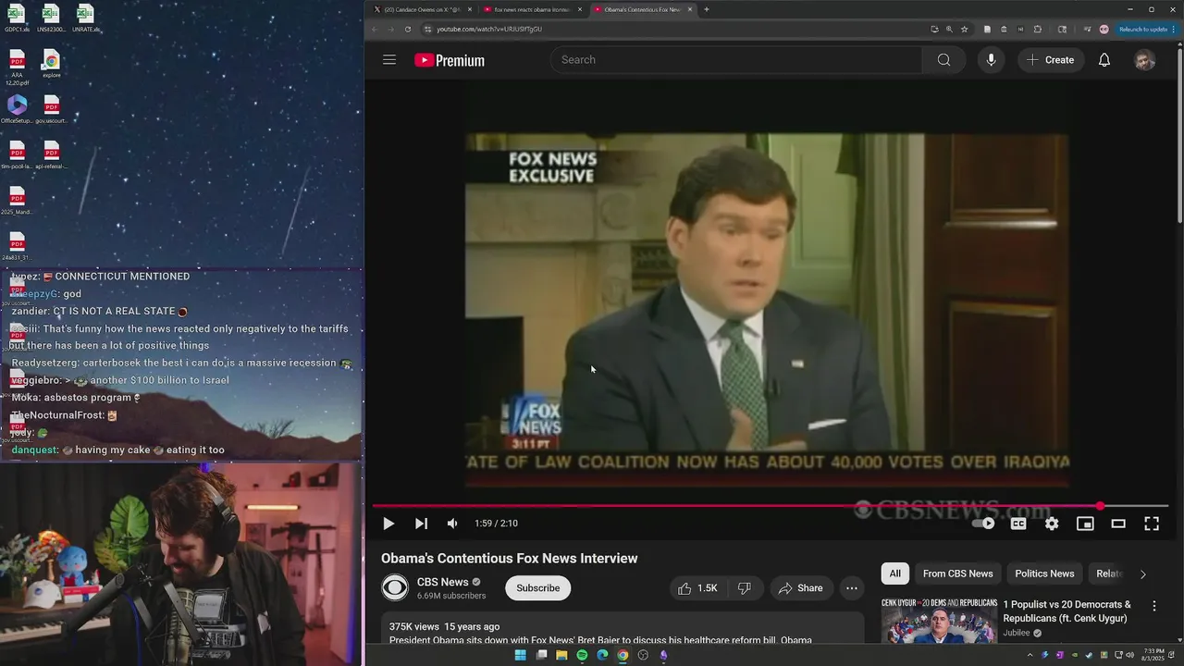1184x666 pixels.
Task: Click Relaunch to update Chrome button
Action: (x=1145, y=30)
